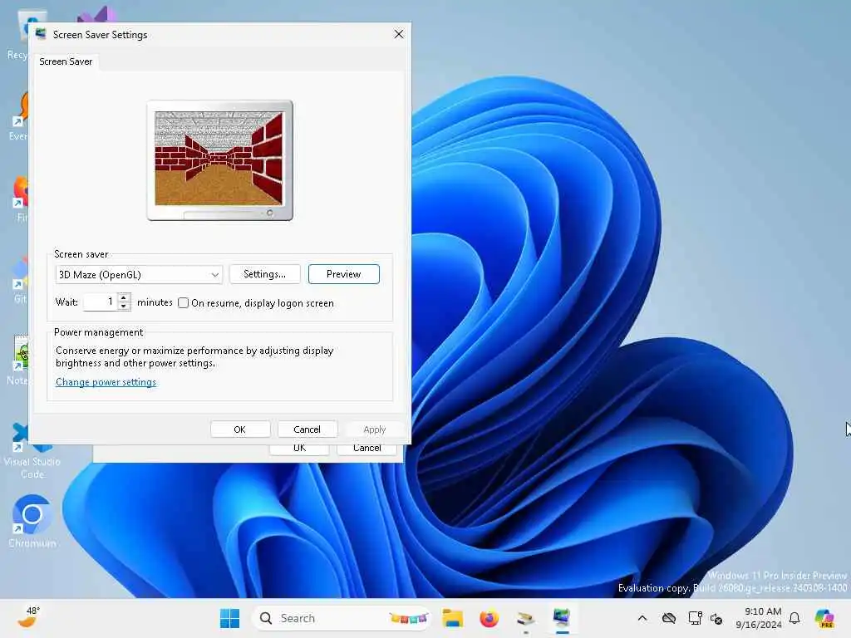Click OK in Screen Saver Settings
Screen dimensions: 851x638
pyautogui.click(x=240, y=429)
